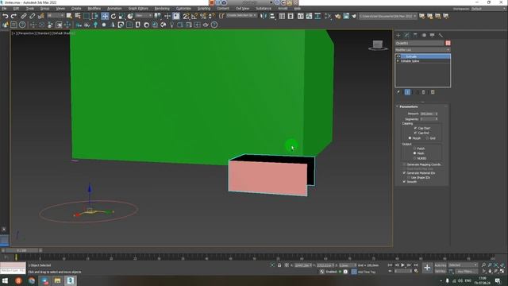The height and width of the screenshot is (286, 508).
Task: Click the object name field
Action: [420, 43]
